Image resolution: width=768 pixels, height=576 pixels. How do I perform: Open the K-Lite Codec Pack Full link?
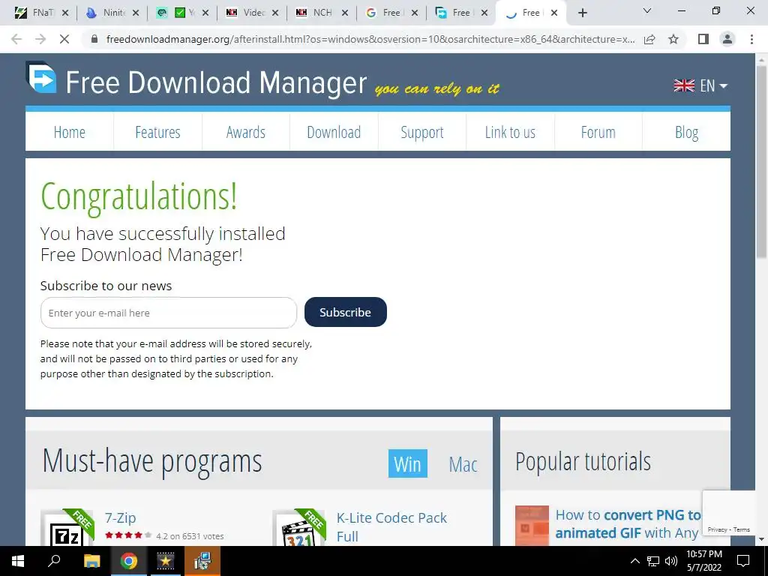tap(391, 526)
